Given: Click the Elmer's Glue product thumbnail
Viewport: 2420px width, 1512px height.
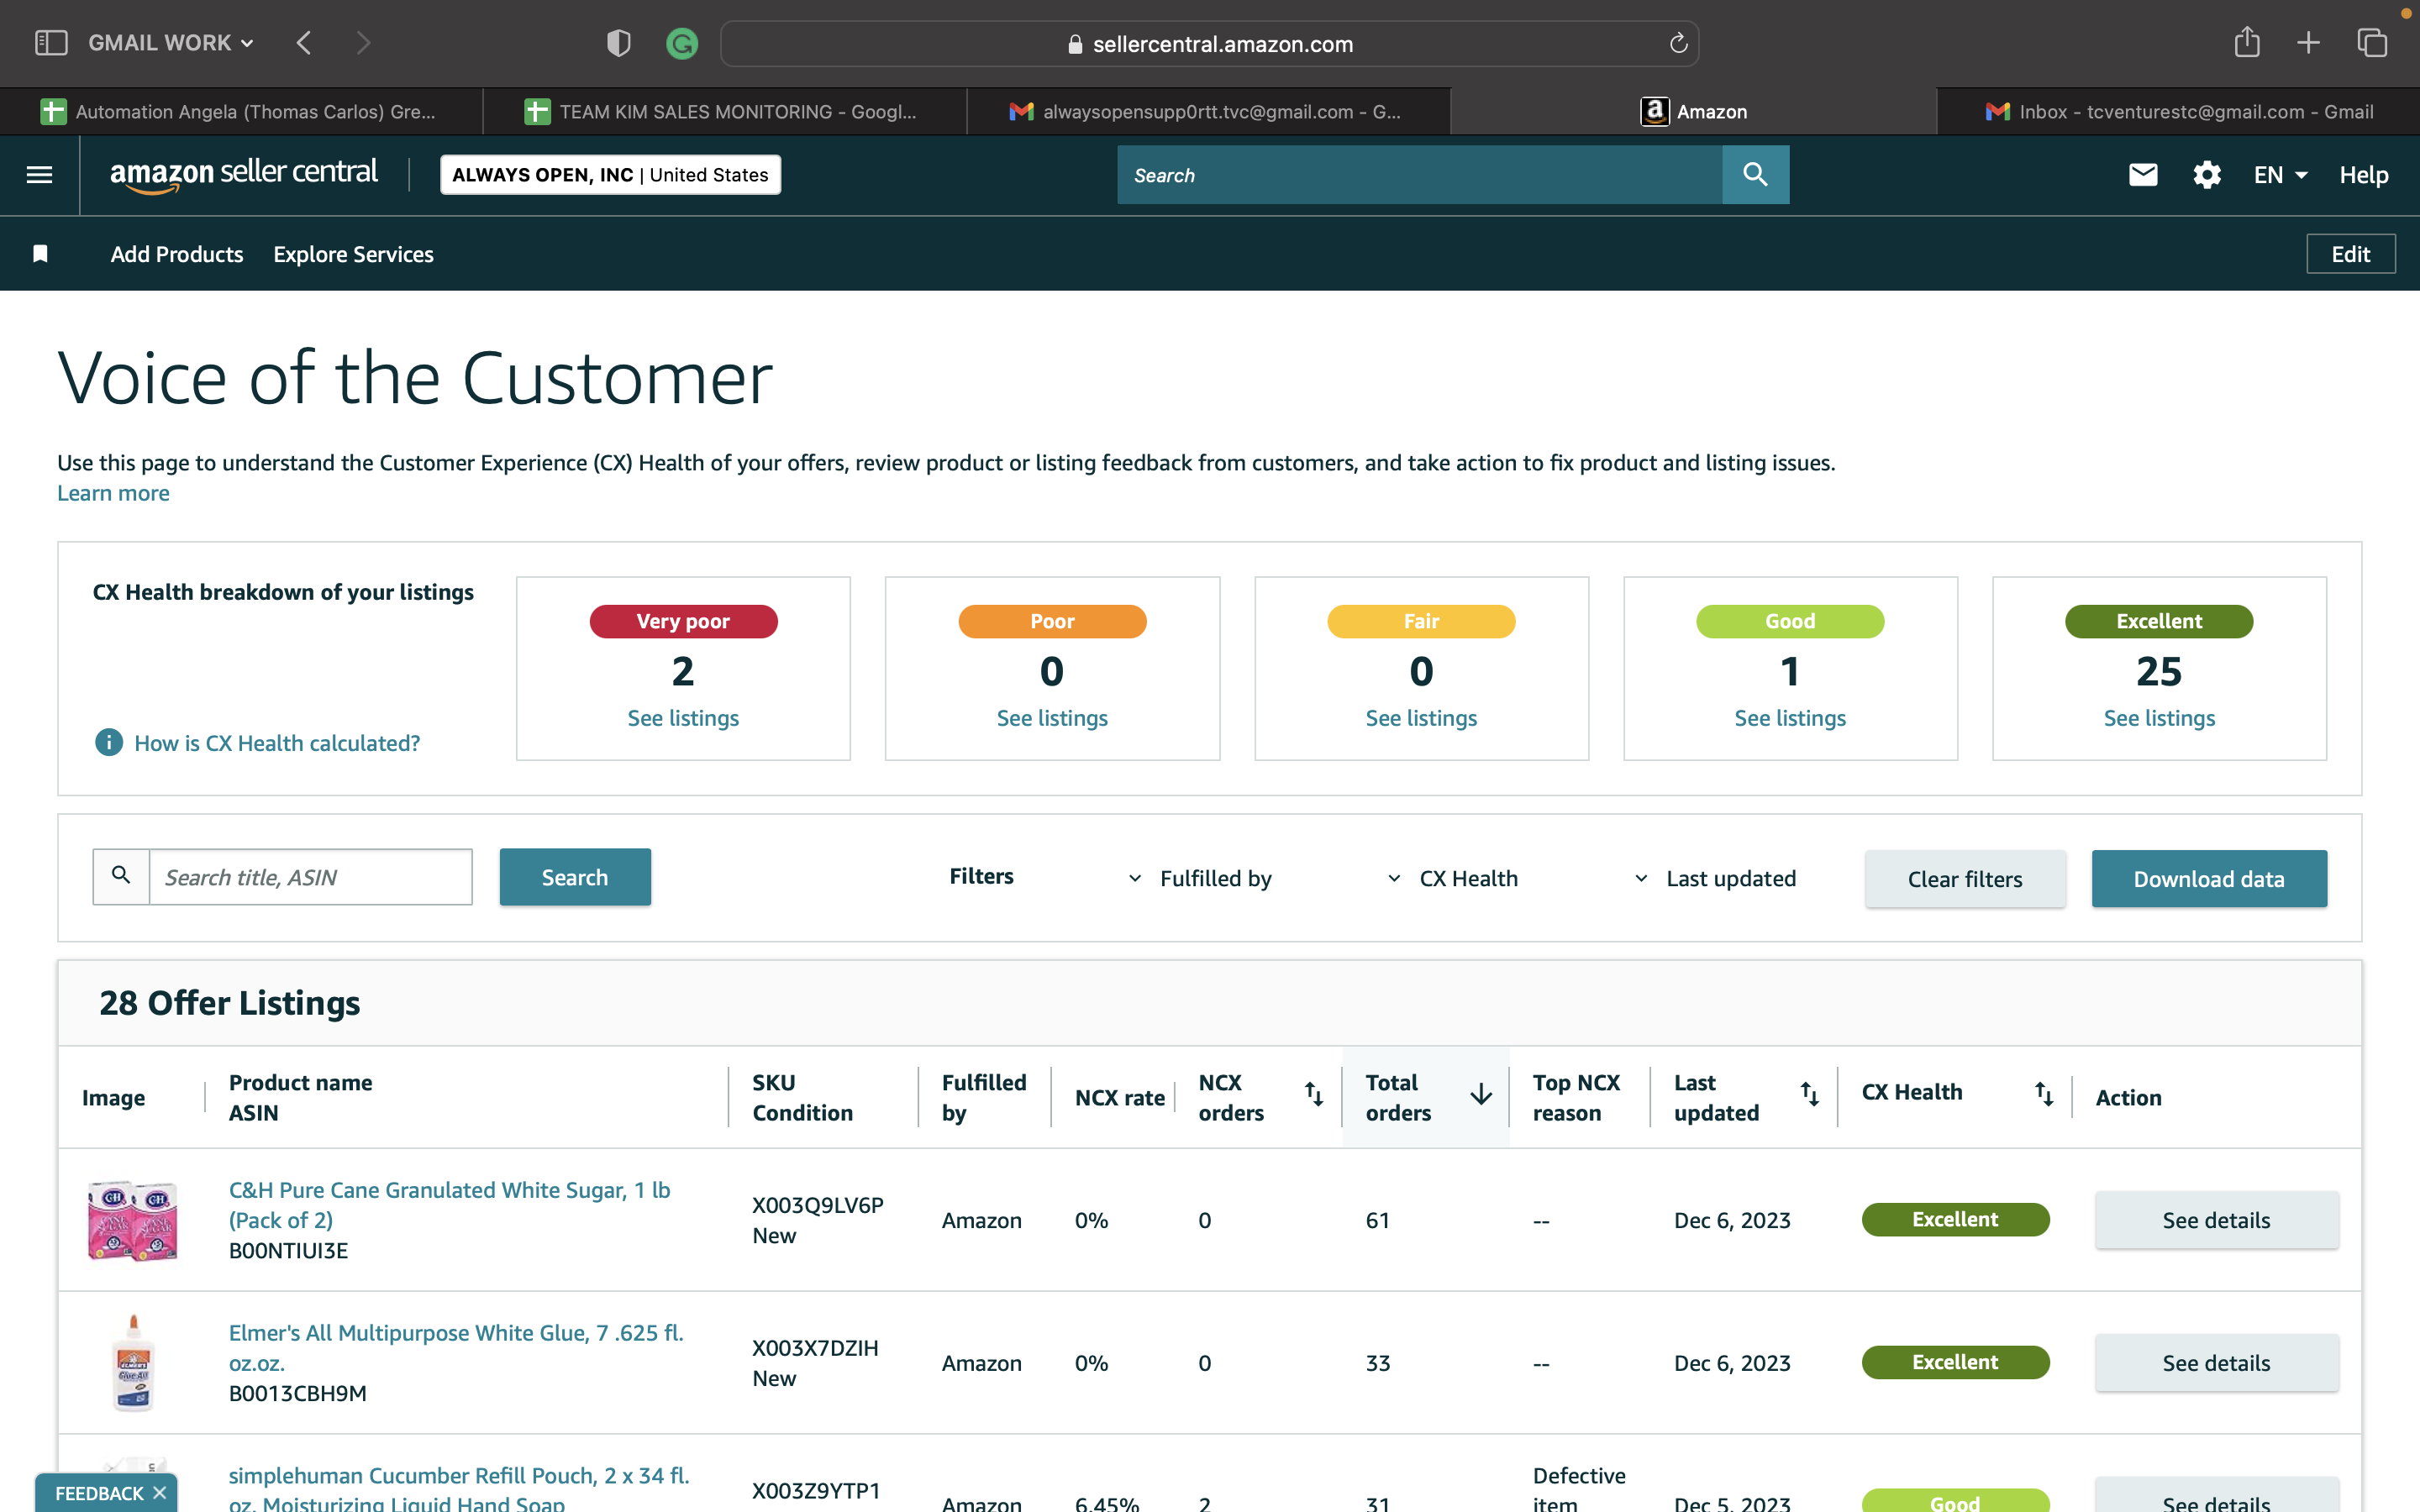Looking at the screenshot, I should 133,1363.
